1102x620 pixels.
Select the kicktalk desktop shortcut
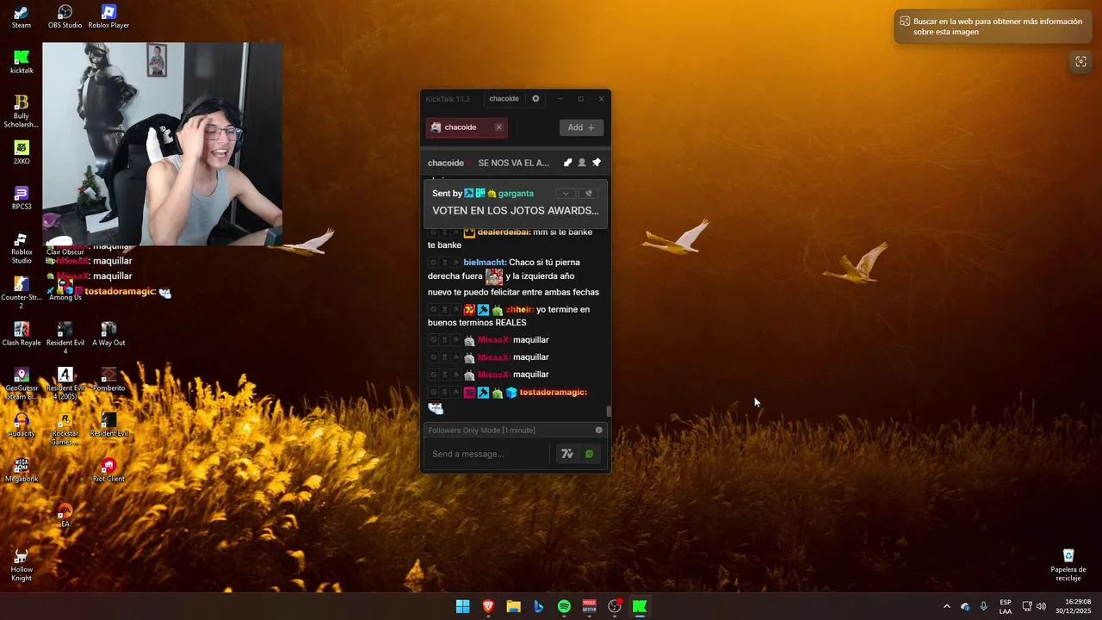(x=22, y=62)
